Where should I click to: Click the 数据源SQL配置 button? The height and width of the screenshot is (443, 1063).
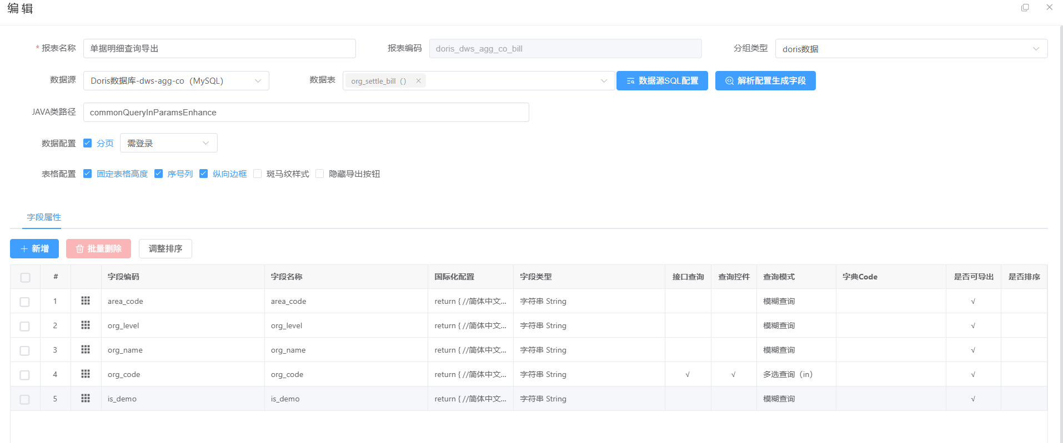[x=662, y=81]
